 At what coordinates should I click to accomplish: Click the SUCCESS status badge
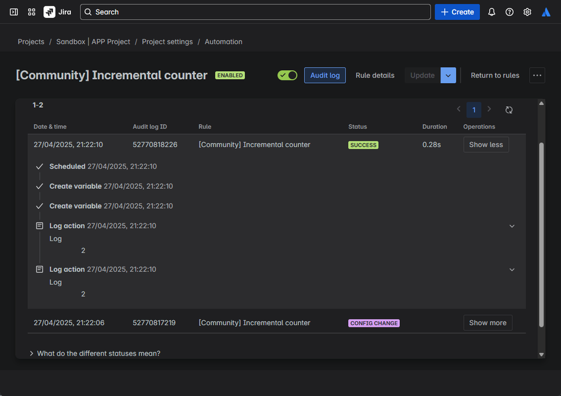(x=363, y=145)
